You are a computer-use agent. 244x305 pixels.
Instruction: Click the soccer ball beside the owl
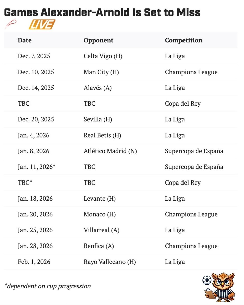(x=207, y=280)
